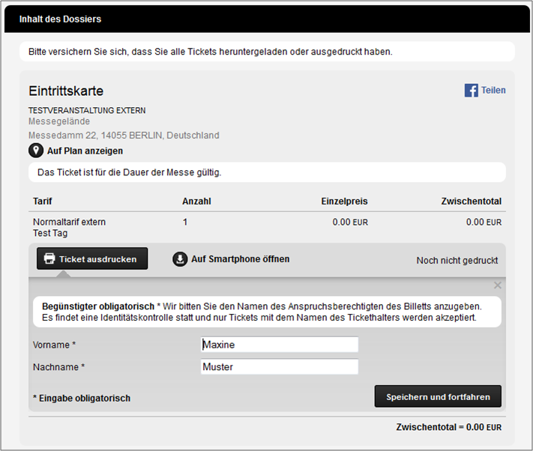The image size is (533, 451).
Task: Open the Teilen share link
Action: (493, 91)
